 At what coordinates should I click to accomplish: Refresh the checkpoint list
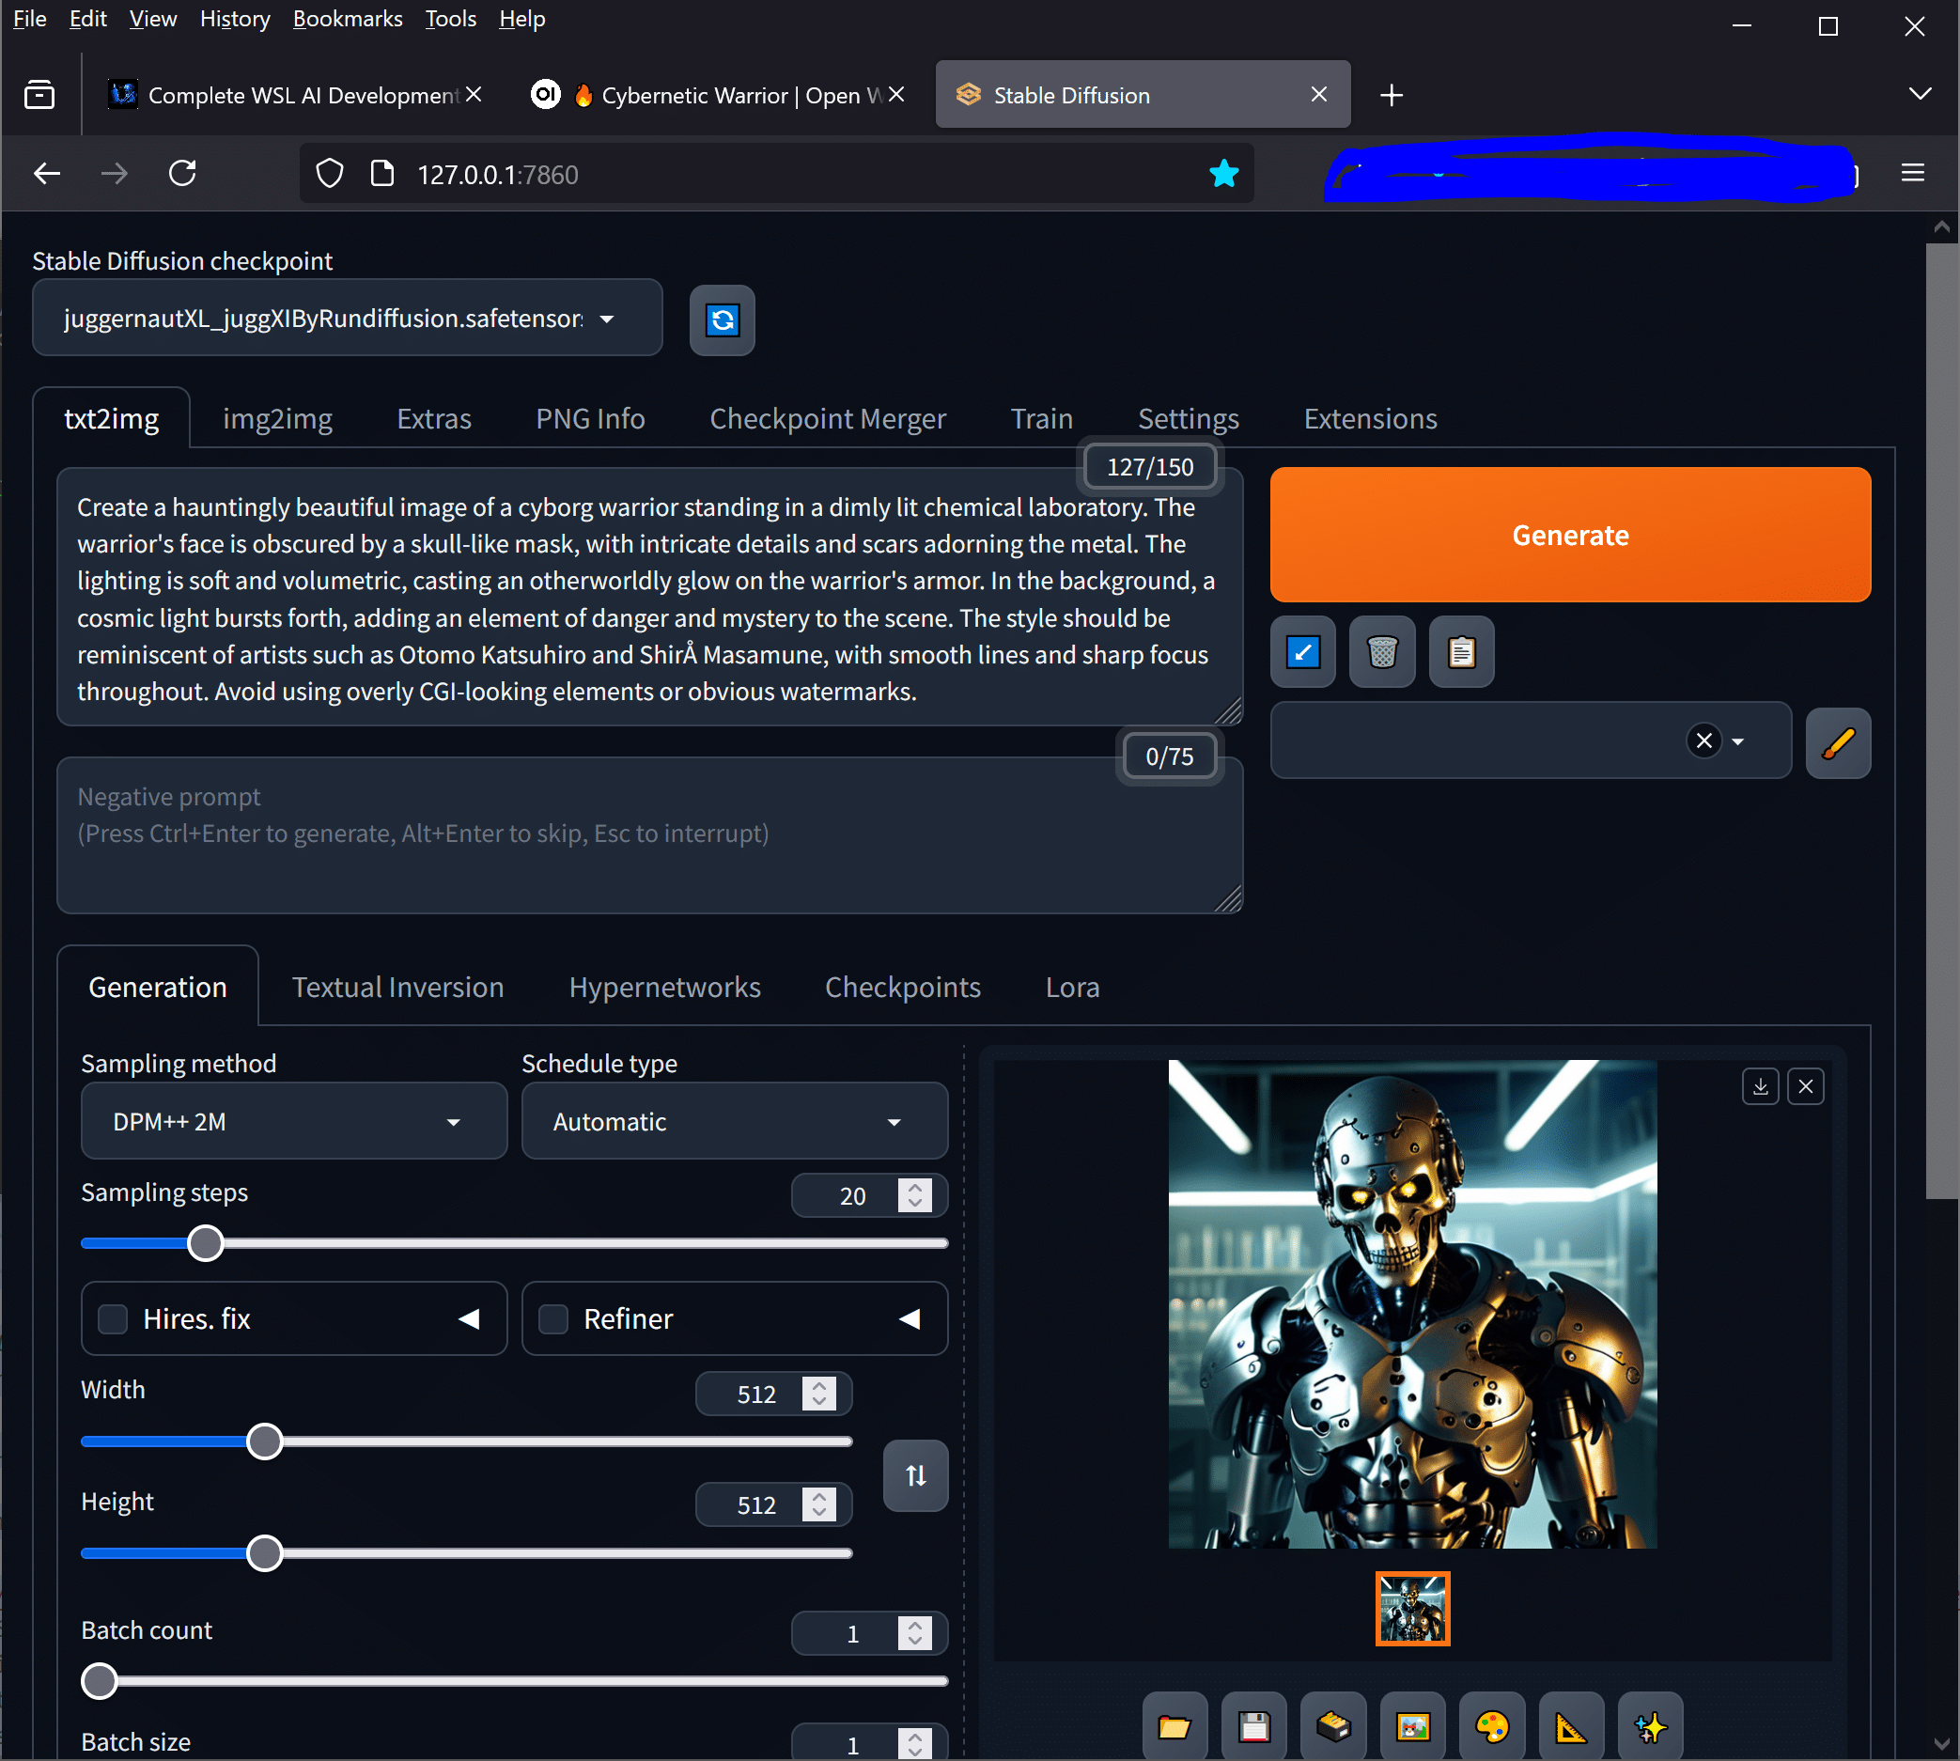pos(722,320)
